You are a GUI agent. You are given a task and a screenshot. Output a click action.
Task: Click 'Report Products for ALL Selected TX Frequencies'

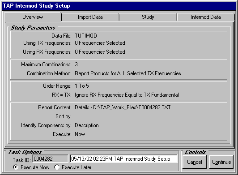point(128,73)
